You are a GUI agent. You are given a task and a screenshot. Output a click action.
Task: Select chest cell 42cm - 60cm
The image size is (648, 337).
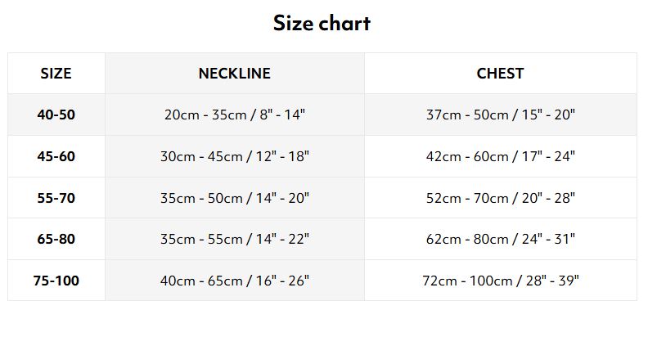tap(501, 156)
